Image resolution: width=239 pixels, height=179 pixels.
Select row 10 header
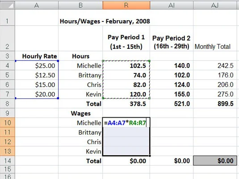click(8, 123)
